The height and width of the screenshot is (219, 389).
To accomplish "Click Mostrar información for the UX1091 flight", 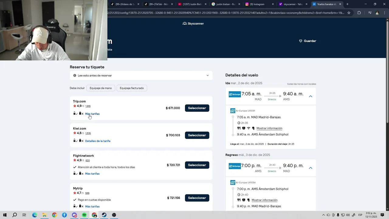I will coord(269,128).
